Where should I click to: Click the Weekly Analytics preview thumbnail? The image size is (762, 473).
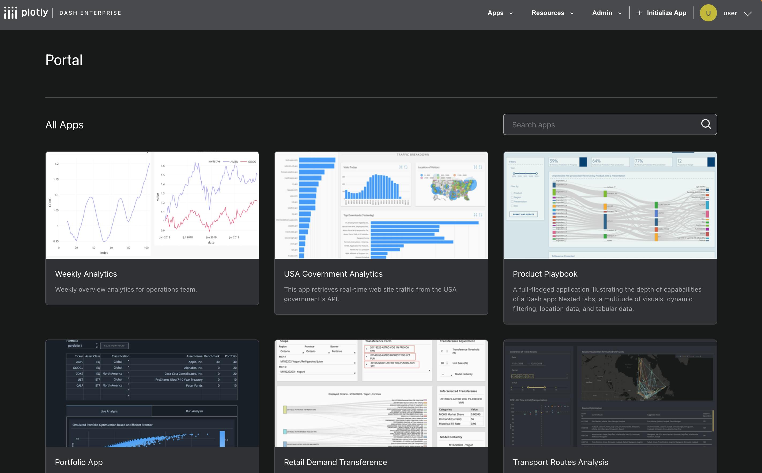point(152,205)
